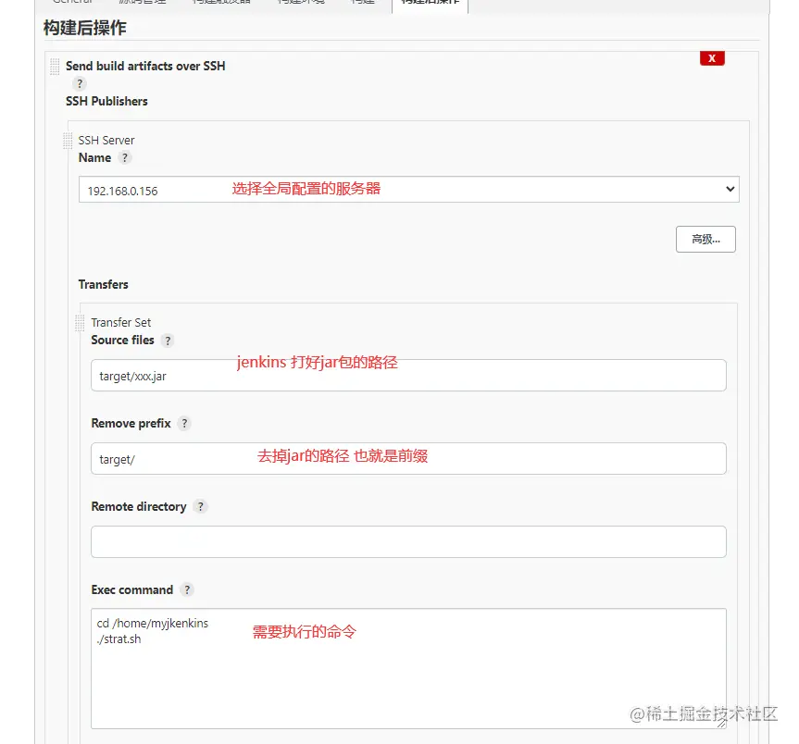Open help icon next to Remote directory

coord(201,507)
